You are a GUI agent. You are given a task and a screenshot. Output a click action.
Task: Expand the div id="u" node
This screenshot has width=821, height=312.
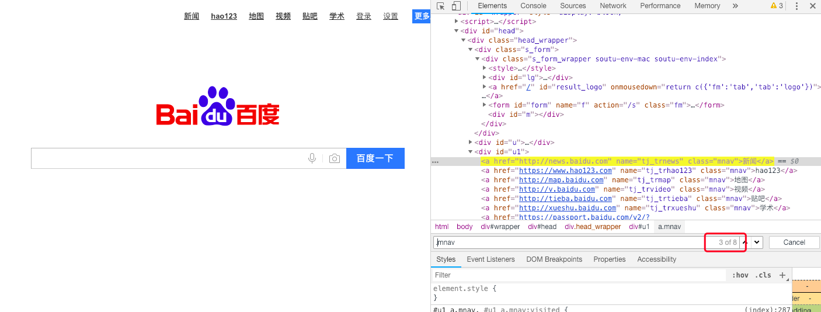[x=471, y=142]
